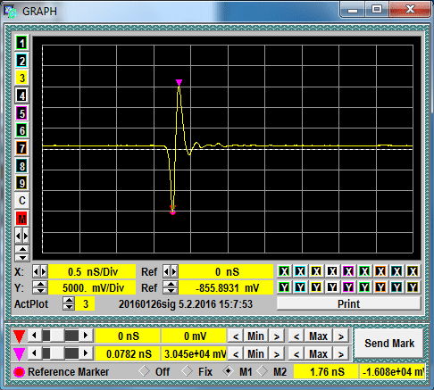The height and width of the screenshot is (390, 434).
Task: Toggle third X autoscale box (yellow)
Action: click(x=316, y=271)
